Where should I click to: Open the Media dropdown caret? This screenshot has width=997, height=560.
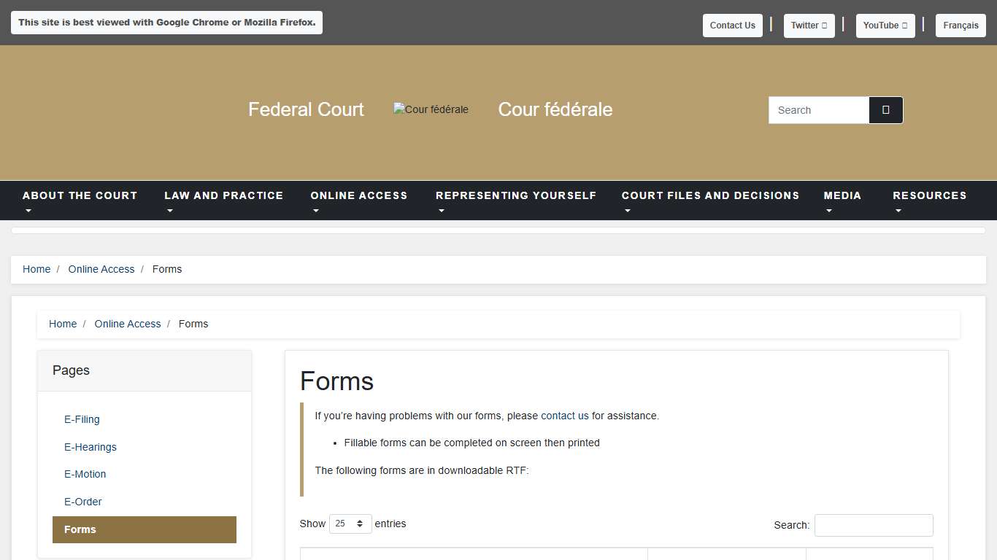(828, 211)
